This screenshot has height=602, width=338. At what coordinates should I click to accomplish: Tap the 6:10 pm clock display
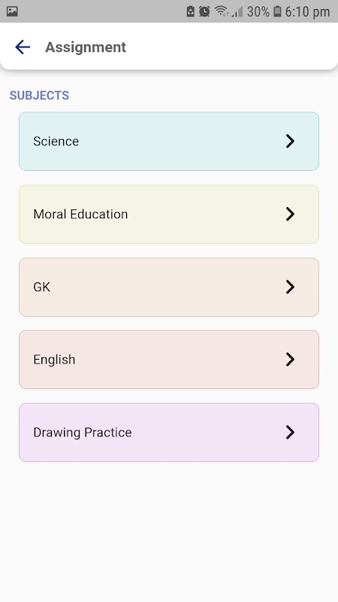(x=307, y=12)
